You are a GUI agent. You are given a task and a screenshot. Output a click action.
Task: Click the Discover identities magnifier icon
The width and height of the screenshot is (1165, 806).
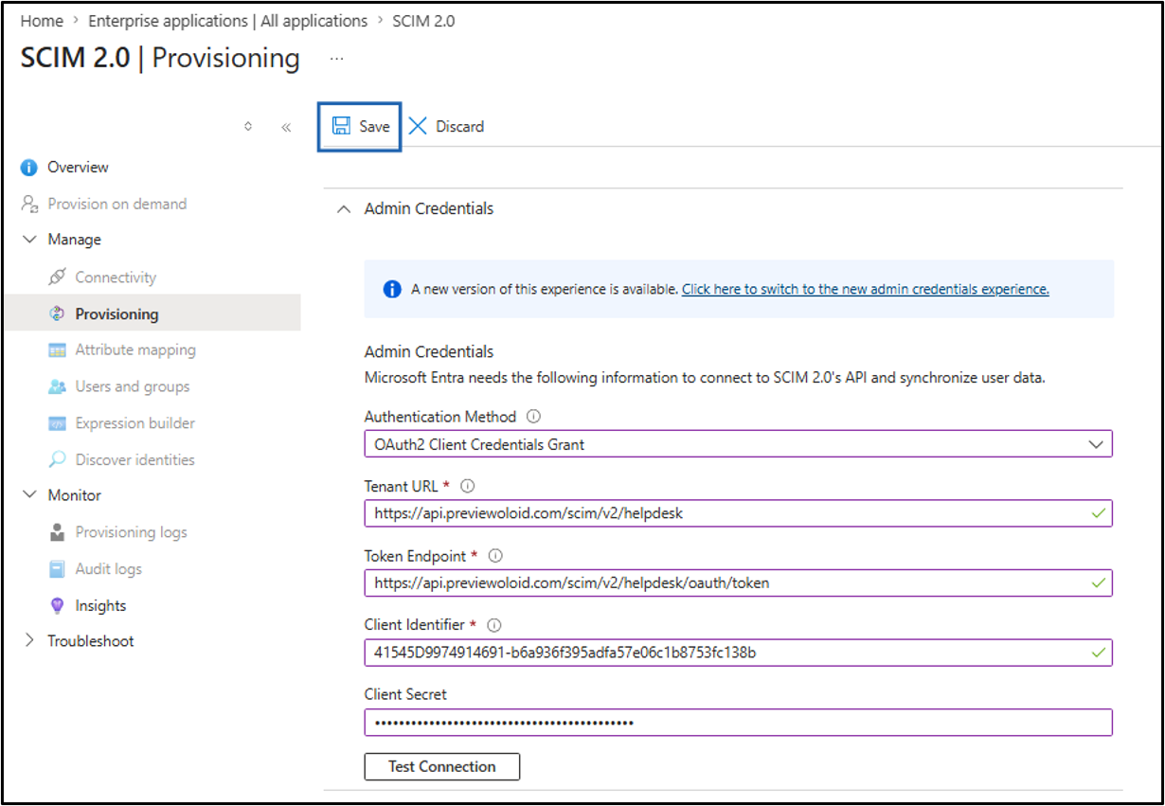pyautogui.click(x=58, y=459)
